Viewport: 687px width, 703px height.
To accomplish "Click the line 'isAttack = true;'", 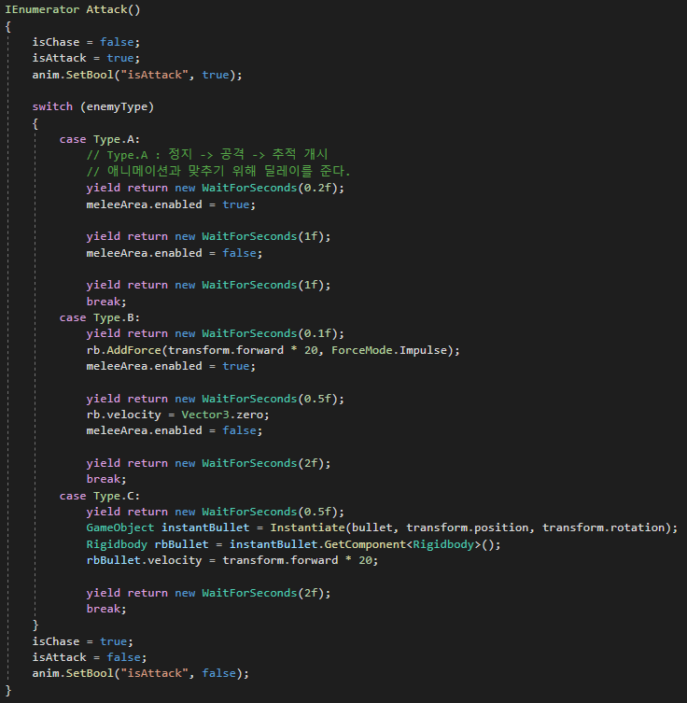I will (x=86, y=58).
